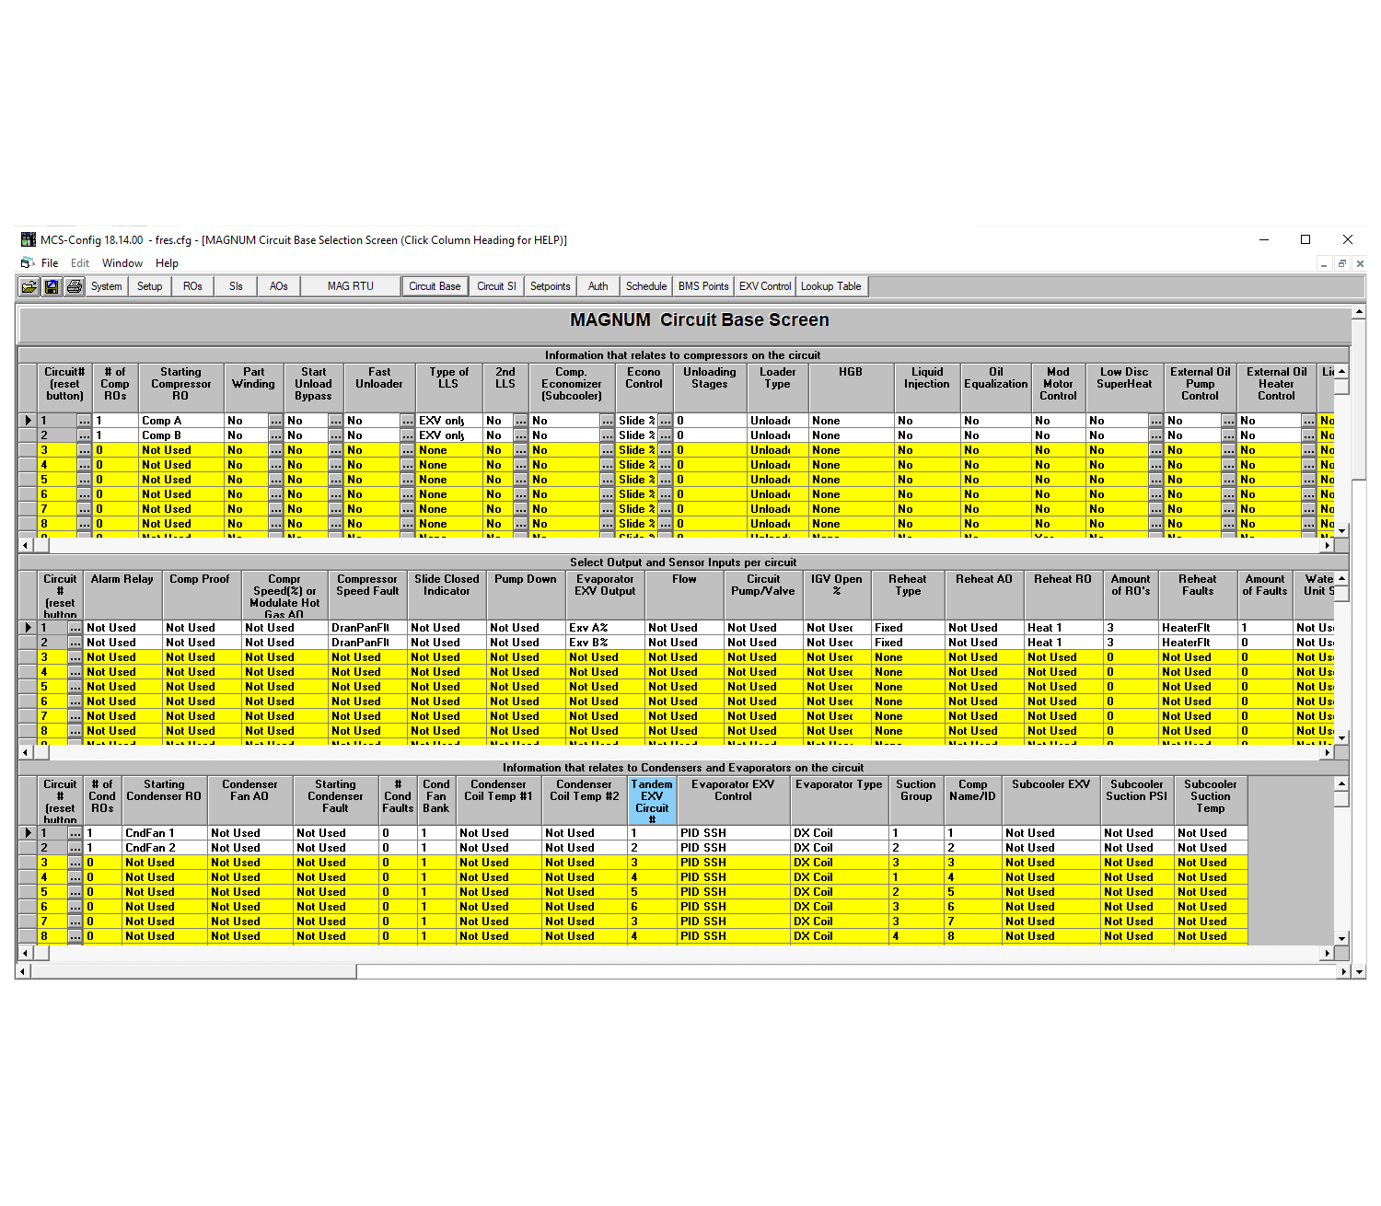Open the BMS Points screen
This screenshot has height=1206, width=1381.
pyautogui.click(x=702, y=286)
